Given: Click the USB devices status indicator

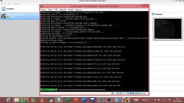Looking at the screenshot, I should point(123,93).
